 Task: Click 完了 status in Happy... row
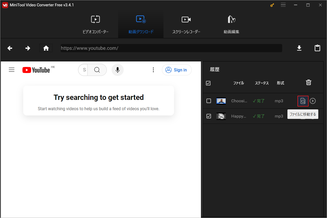(x=259, y=116)
